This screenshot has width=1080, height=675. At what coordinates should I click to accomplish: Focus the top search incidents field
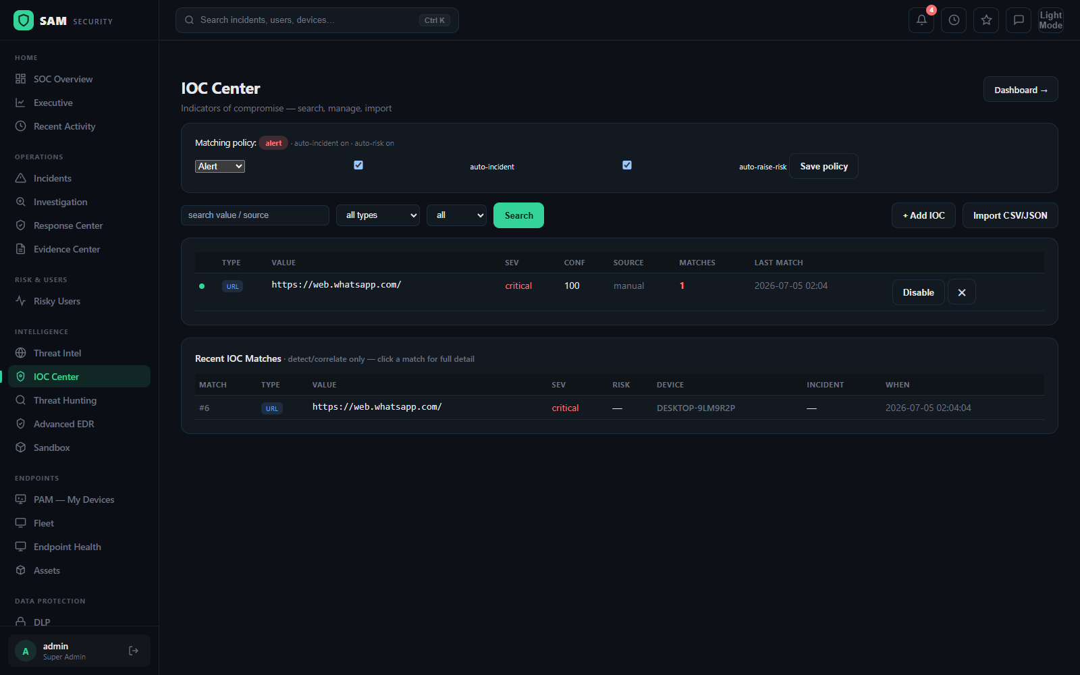pyautogui.click(x=317, y=20)
